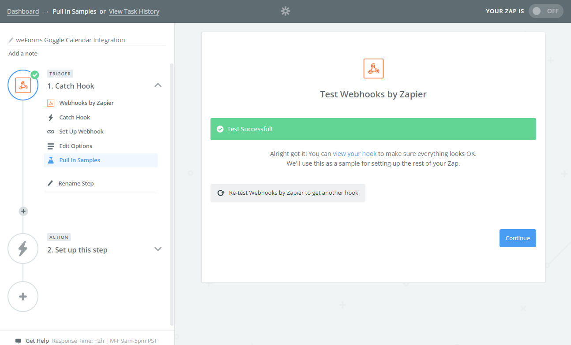Click the bolt icon beside Catch Hook substep
The width and height of the screenshot is (571, 345).
(51, 118)
